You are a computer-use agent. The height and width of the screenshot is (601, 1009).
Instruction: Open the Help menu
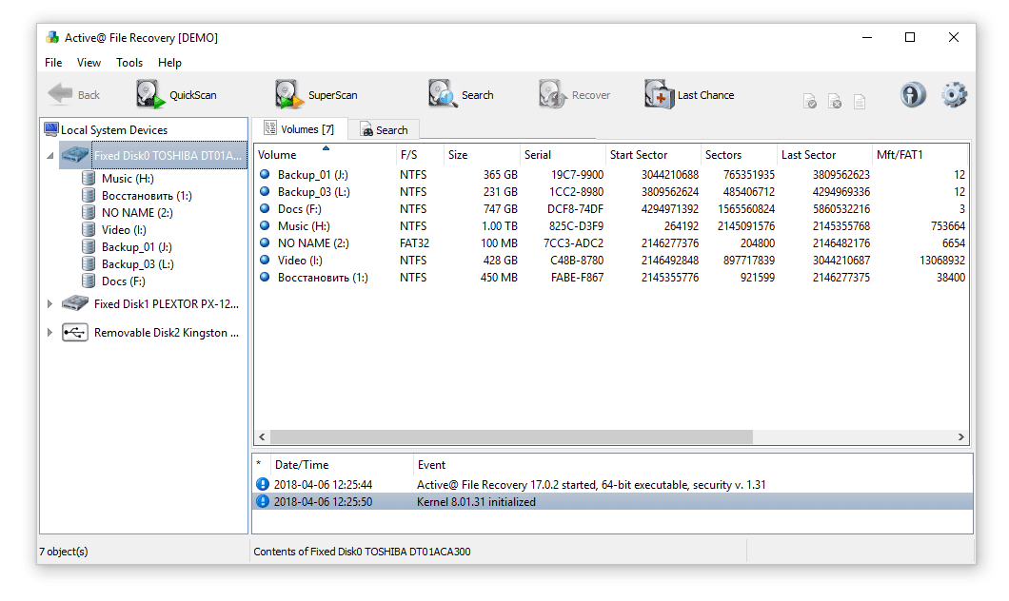[169, 63]
